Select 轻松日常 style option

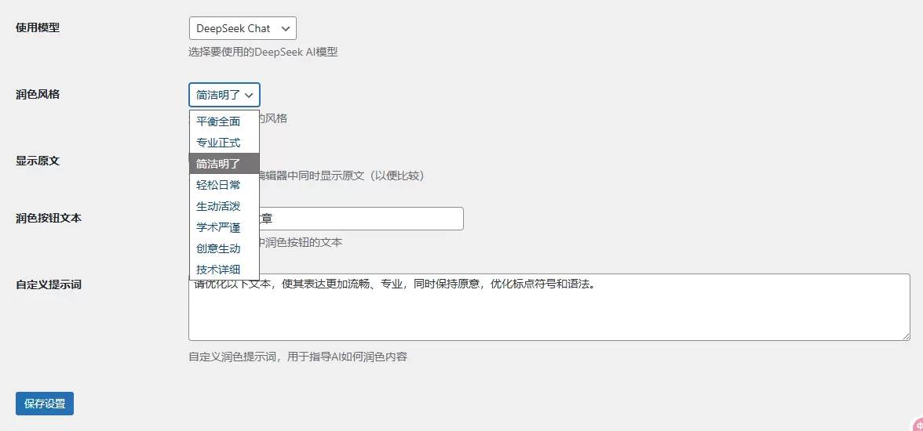224,185
